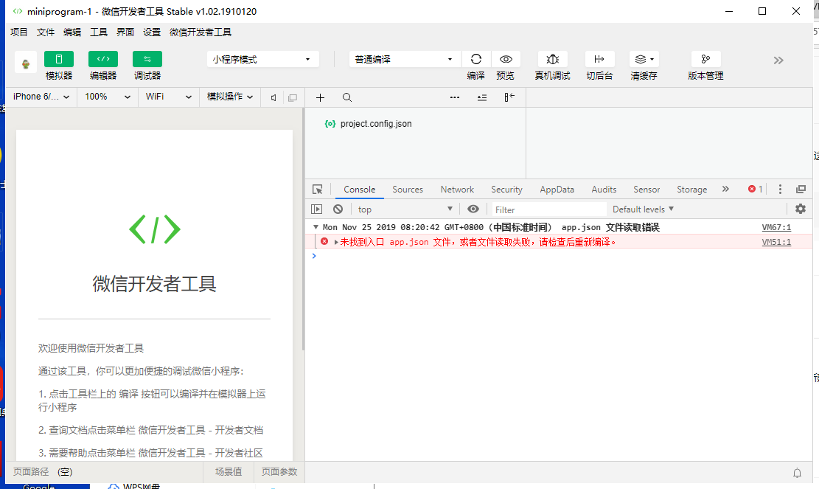Expand more toolbar items chevron
This screenshot has width=819, height=489.
(x=778, y=60)
